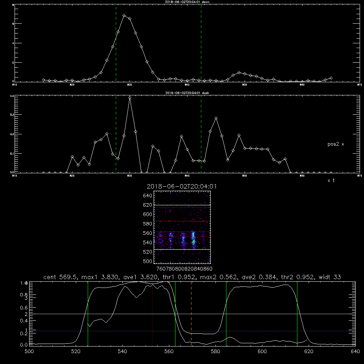
Task: Click the '500' y-axis label of the heatmap
Action: tap(148, 261)
